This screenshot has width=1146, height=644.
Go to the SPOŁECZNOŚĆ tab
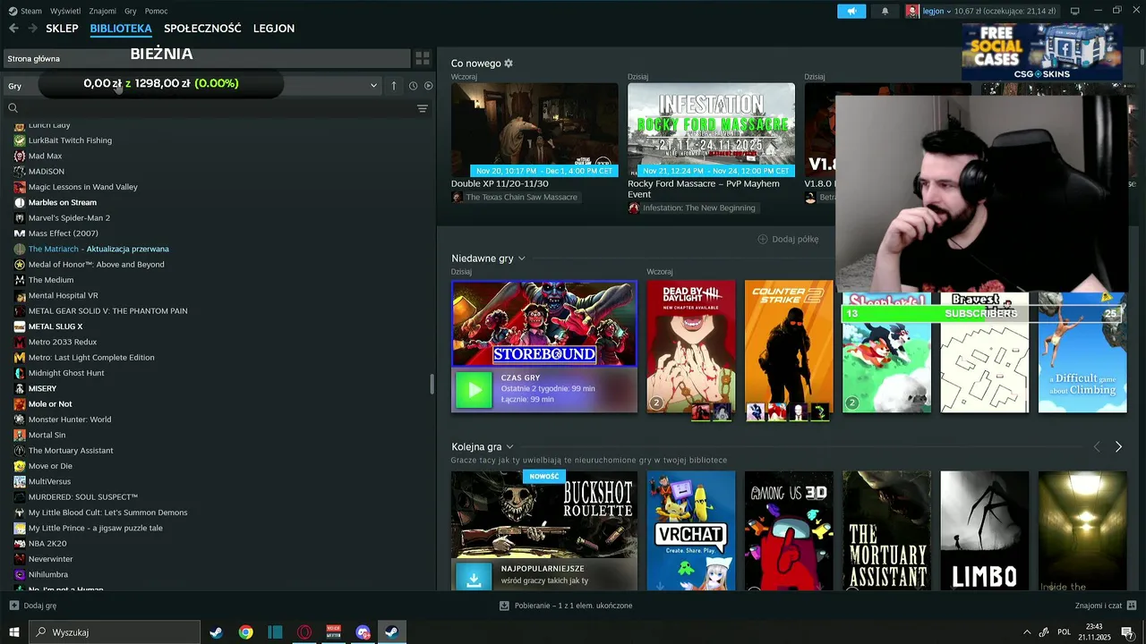(x=202, y=29)
